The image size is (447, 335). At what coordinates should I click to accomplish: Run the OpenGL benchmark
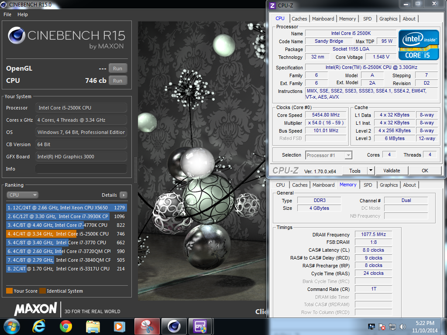(x=118, y=68)
